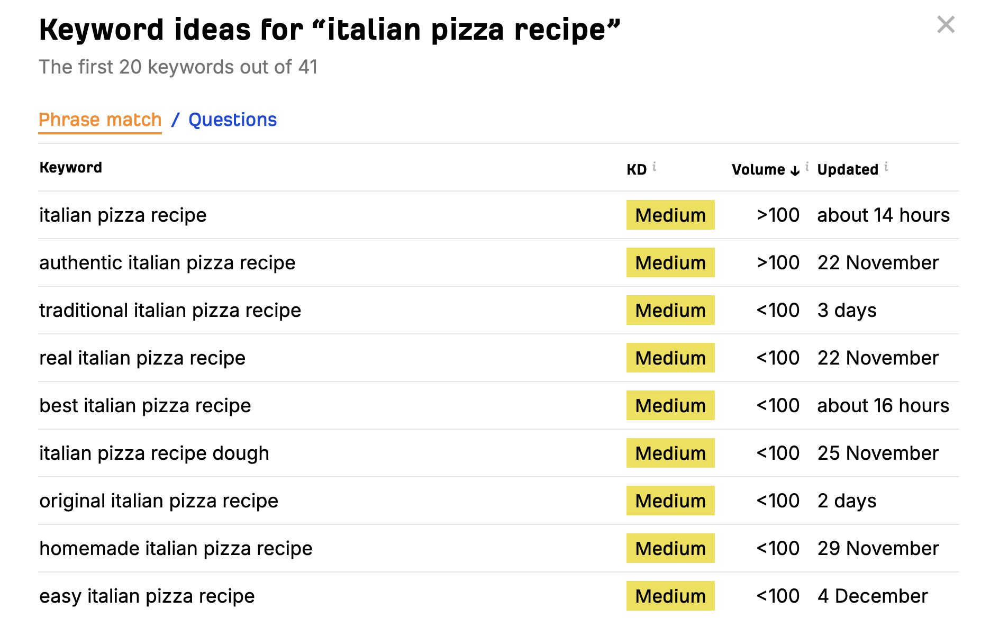
Task: Click Medium KD badge for authentic italian pizza recipe
Action: click(x=670, y=262)
